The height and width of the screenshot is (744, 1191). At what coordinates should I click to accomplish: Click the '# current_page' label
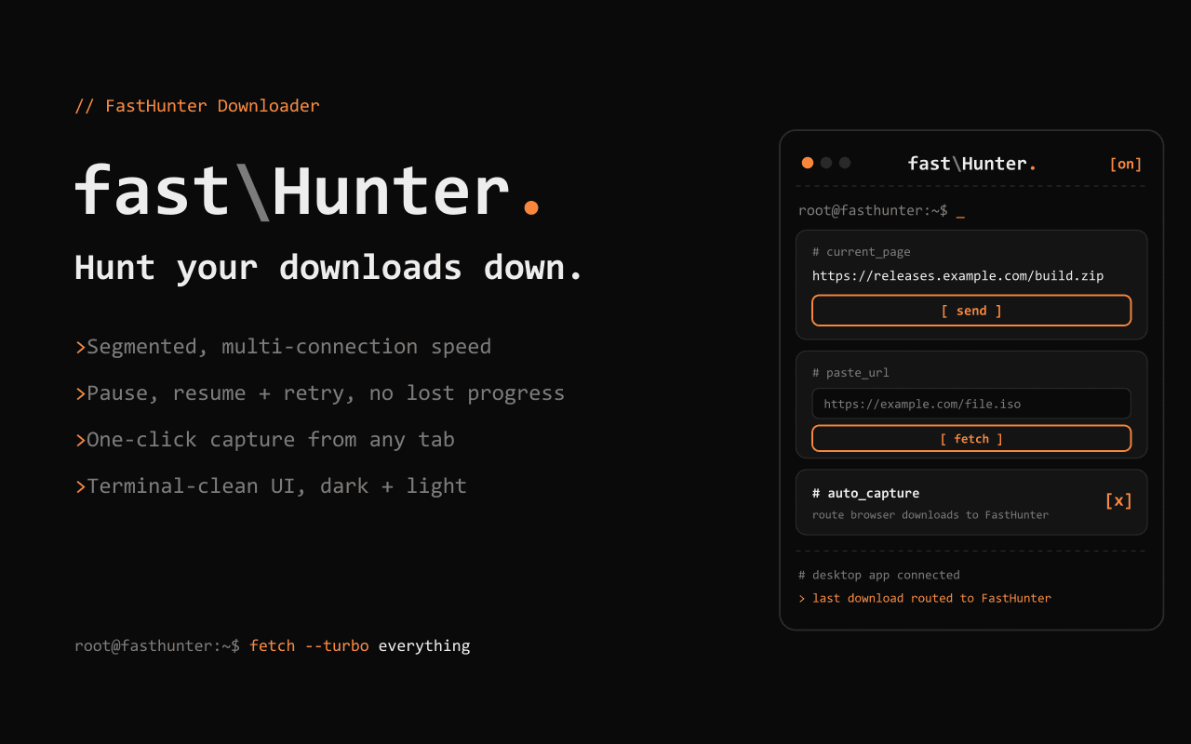[862, 252]
